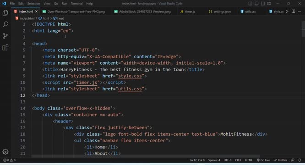
Task: Click the 'overflow-x-hidden' class value
Action: point(88,108)
